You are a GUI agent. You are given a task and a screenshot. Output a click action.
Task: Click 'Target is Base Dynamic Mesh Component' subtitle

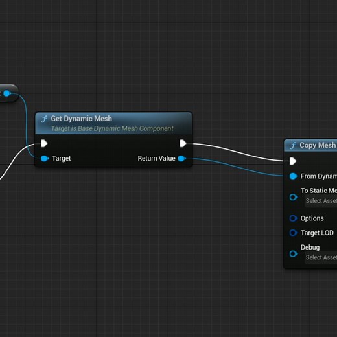(112, 128)
